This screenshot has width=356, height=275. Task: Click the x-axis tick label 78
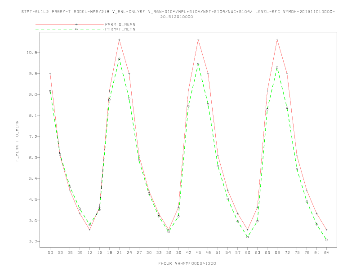[307, 253]
